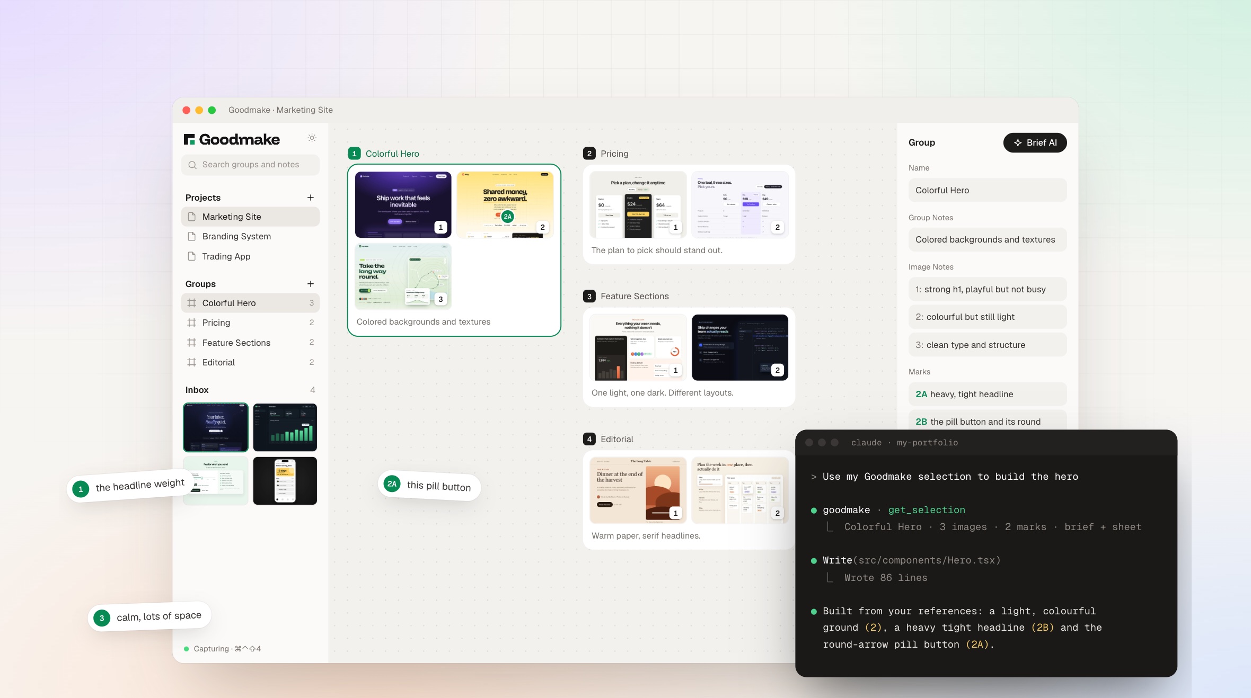Select the Feature Sections group in sidebar

click(250, 343)
